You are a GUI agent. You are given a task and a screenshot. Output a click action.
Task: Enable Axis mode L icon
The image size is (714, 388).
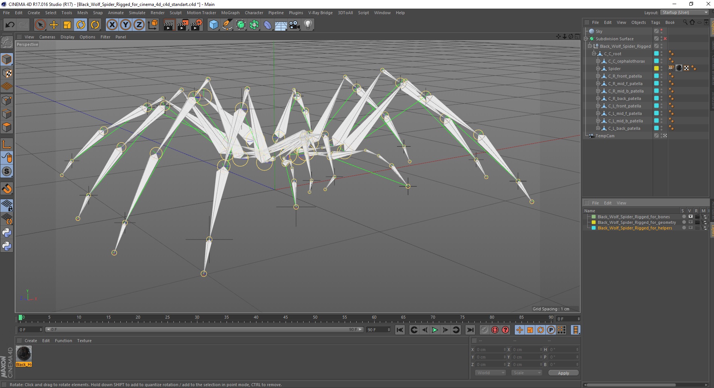coord(7,144)
